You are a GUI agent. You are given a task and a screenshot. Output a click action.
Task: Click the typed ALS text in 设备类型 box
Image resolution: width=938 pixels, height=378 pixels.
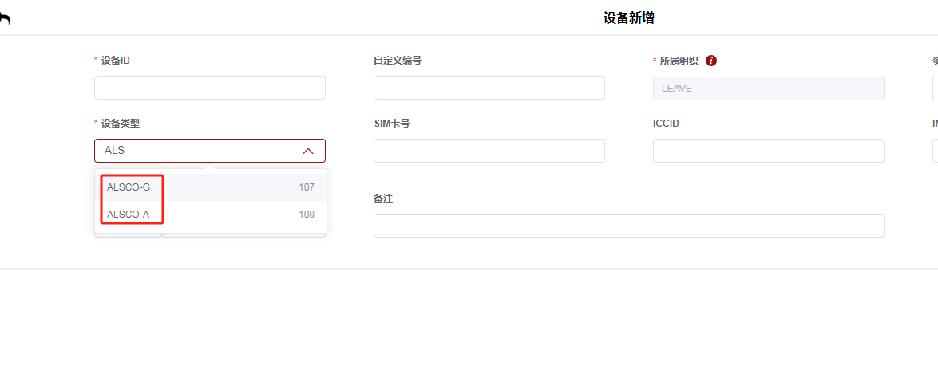(115, 151)
